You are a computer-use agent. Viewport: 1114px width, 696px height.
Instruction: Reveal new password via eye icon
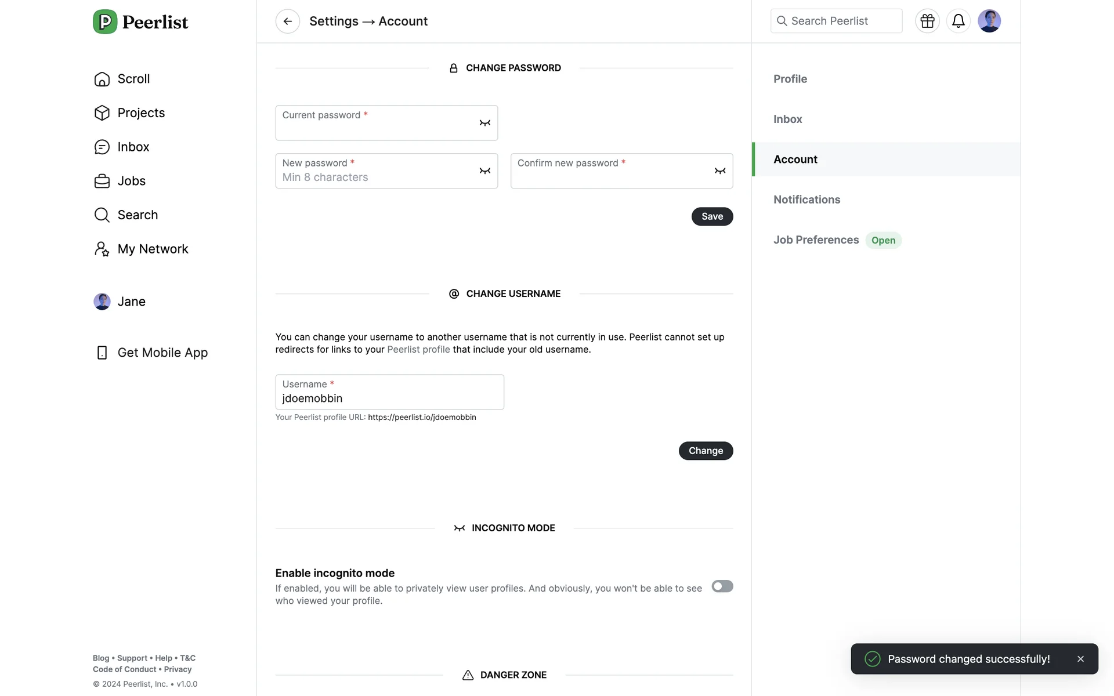pyautogui.click(x=484, y=171)
